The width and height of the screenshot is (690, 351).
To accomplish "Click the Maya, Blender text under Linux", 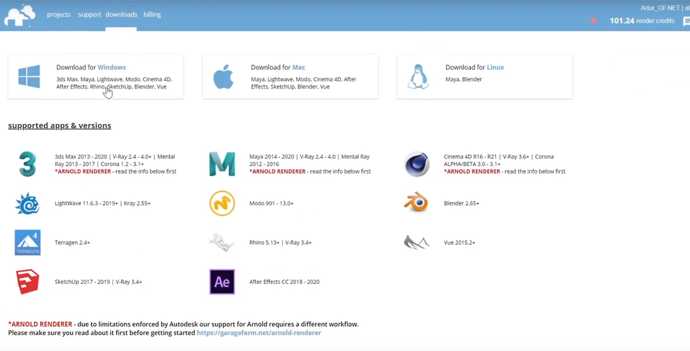I will click(x=464, y=79).
